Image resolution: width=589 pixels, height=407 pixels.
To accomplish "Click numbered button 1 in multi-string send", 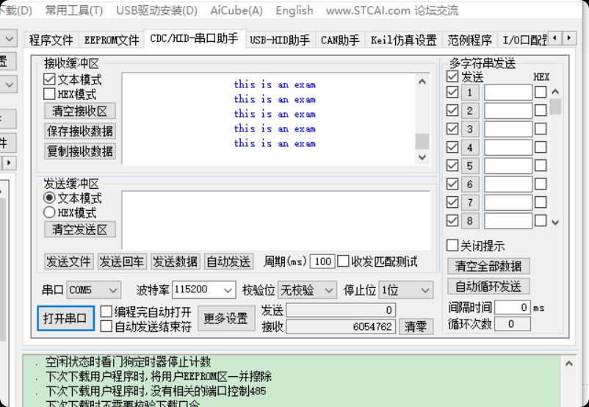I will 470,93.
